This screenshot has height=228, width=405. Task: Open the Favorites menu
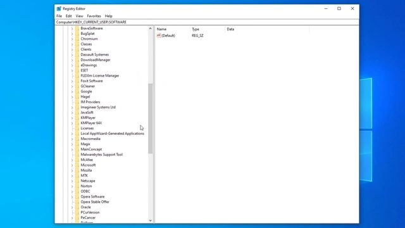click(94, 16)
